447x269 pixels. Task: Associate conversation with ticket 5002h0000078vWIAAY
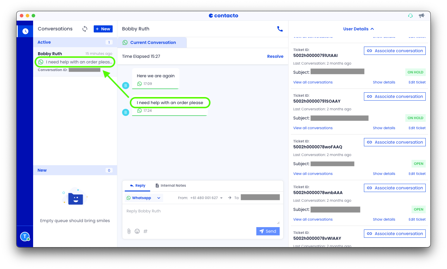(395, 234)
